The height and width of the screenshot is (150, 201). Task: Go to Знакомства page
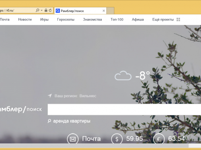(x=92, y=20)
